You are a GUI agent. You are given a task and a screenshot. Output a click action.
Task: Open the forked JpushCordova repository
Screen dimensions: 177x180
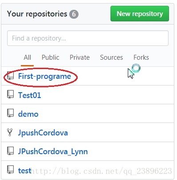pyautogui.click(x=43, y=133)
